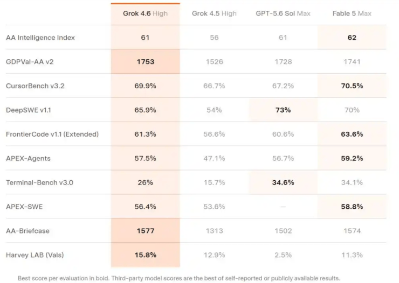Click the footnote about best score in bold
The height and width of the screenshot is (283, 399).
[179, 278]
